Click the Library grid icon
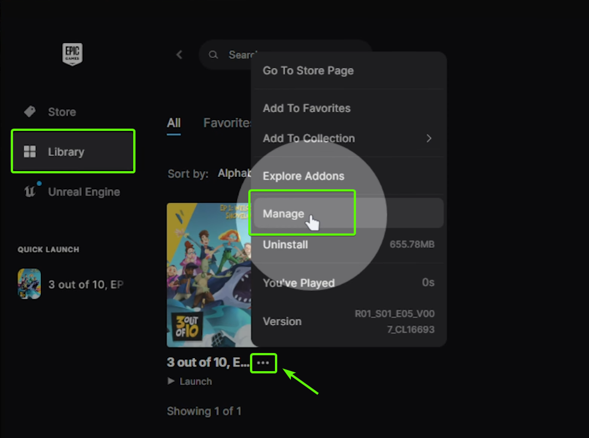 coord(29,152)
